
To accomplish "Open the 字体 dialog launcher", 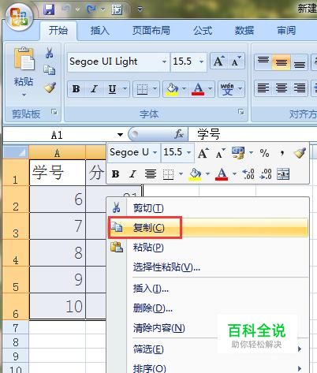I will pos(241,112).
